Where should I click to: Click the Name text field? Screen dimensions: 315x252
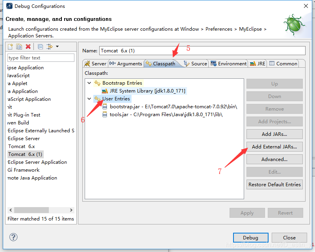tap(202, 51)
